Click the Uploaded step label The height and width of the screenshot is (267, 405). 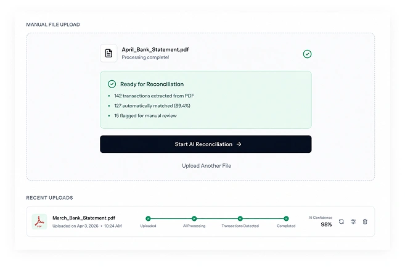coord(148,226)
